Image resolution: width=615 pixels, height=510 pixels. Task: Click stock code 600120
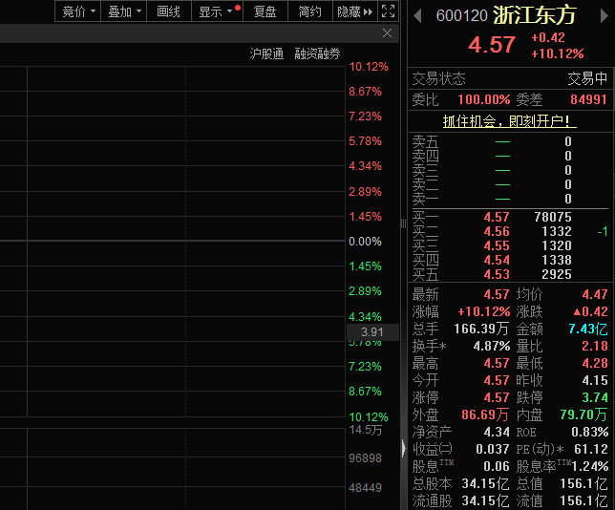point(461,16)
